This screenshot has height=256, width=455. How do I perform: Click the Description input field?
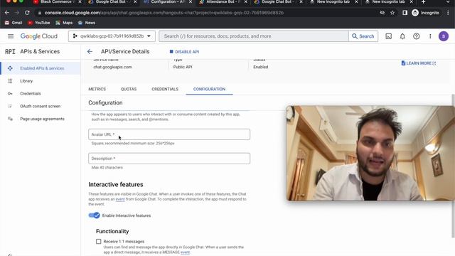point(169,159)
